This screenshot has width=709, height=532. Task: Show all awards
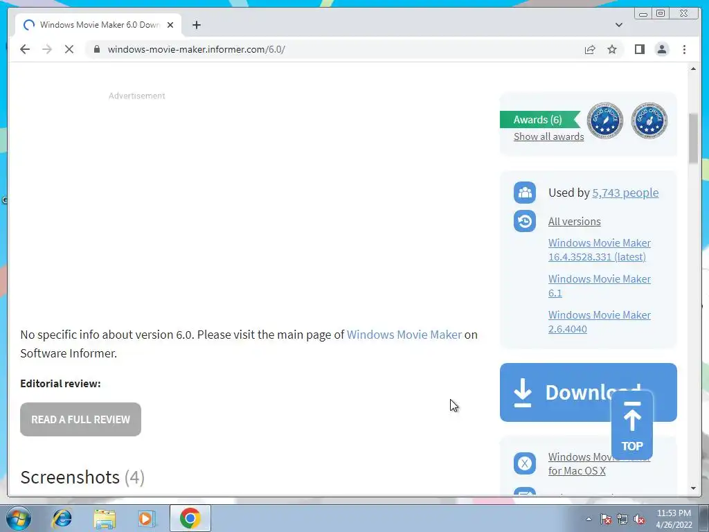(548, 136)
